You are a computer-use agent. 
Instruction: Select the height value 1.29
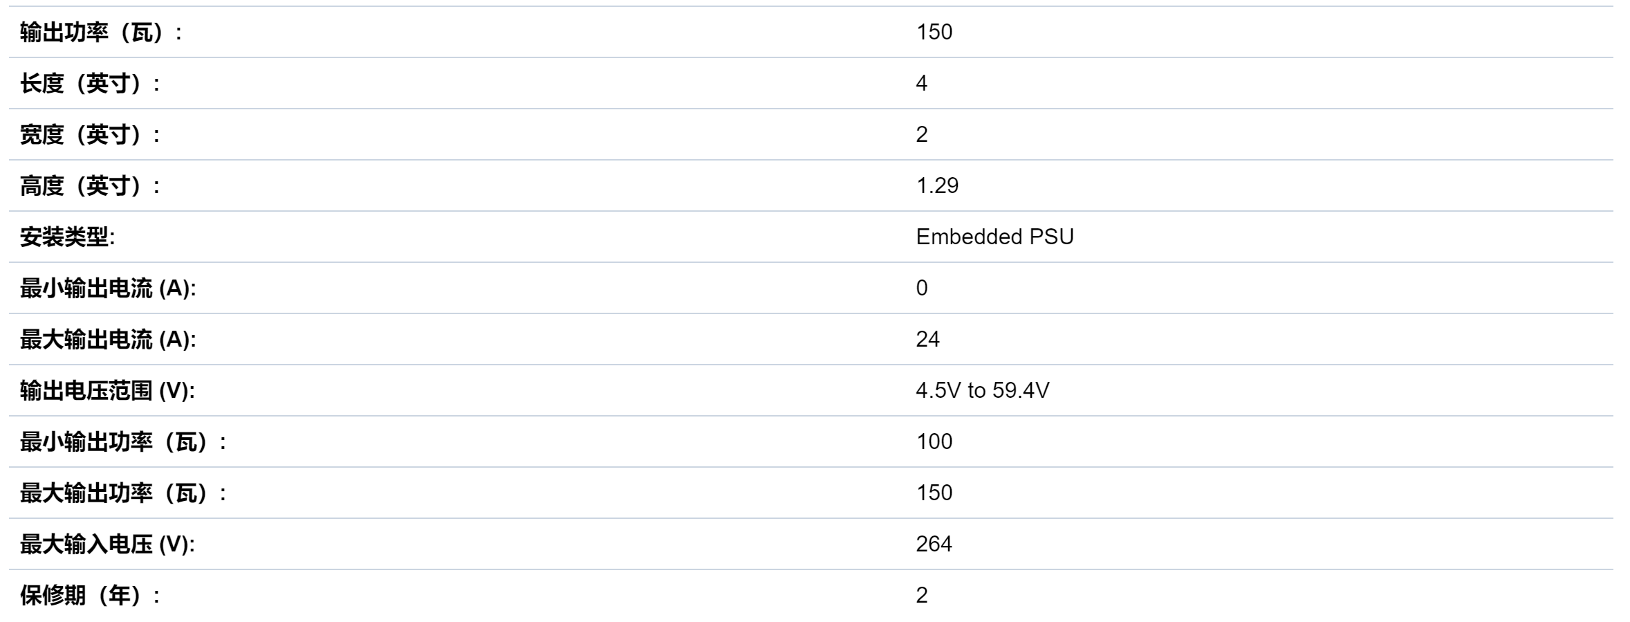pos(937,185)
